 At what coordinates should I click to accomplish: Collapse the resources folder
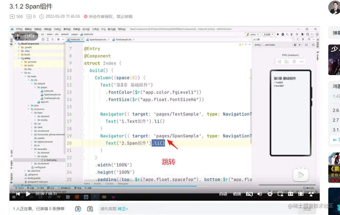[x=28, y=109]
